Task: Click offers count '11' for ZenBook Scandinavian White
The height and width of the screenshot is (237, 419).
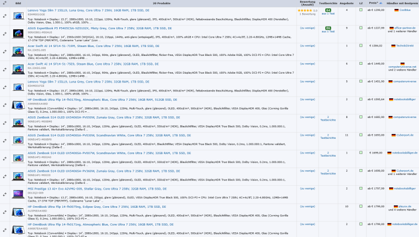Action: point(347,135)
